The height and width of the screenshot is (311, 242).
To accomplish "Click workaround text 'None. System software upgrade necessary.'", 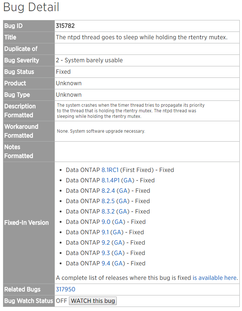I will tap(101, 131).
